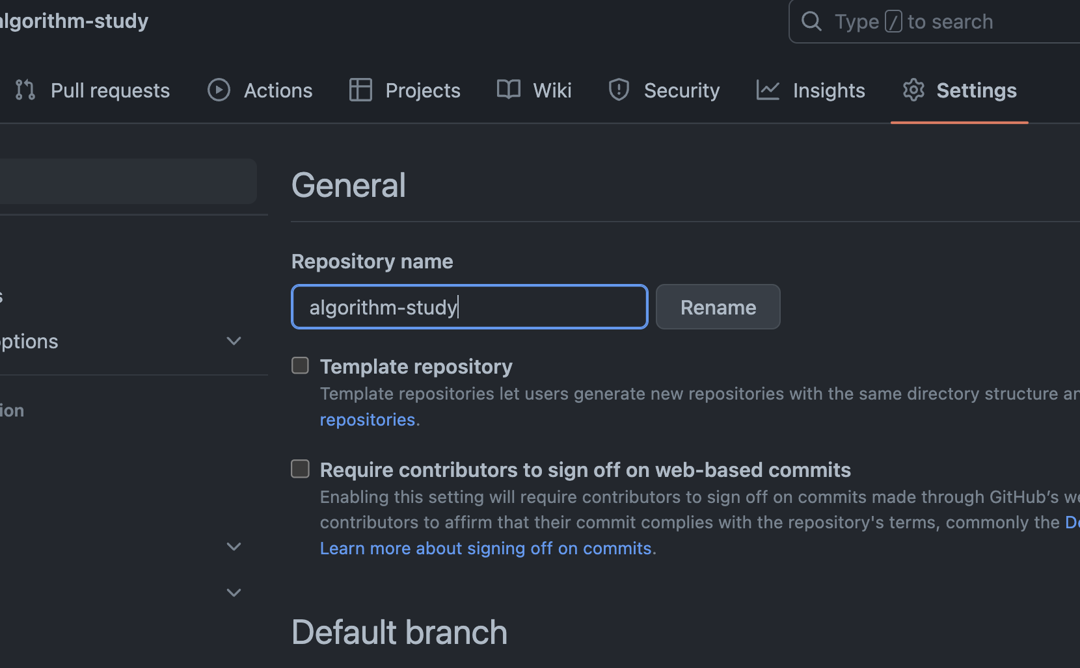Click the 'ion' sidebar item

pos(12,411)
